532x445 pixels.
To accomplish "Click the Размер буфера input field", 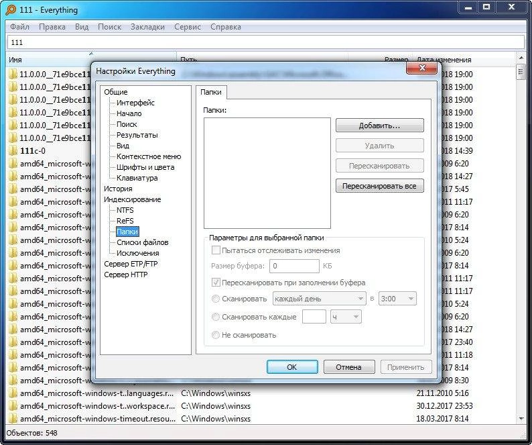I will tap(294, 266).
